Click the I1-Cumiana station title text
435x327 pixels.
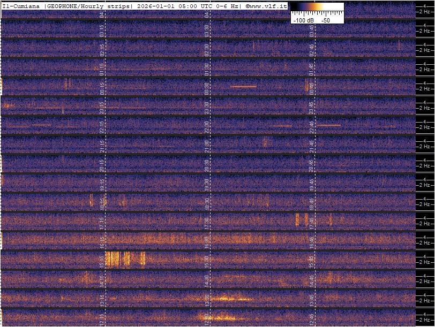pyautogui.click(x=21, y=5)
